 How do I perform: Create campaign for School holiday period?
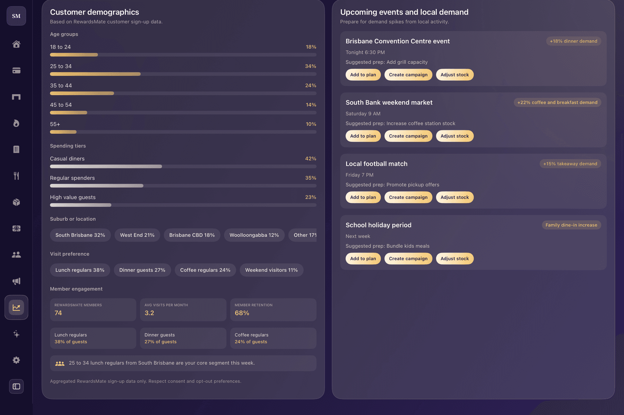click(x=408, y=259)
